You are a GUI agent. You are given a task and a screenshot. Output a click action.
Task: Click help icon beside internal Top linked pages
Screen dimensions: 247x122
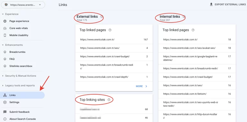(x=193, y=30)
